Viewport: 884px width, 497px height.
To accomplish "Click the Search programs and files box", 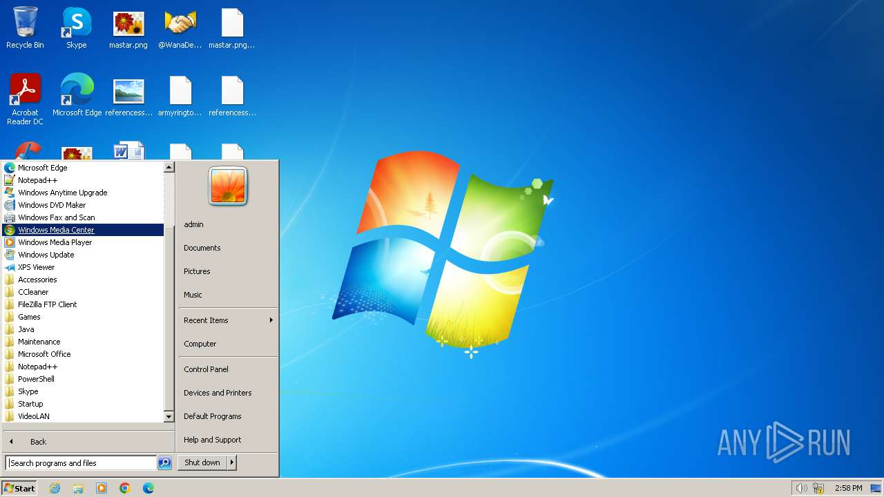I will [x=81, y=463].
